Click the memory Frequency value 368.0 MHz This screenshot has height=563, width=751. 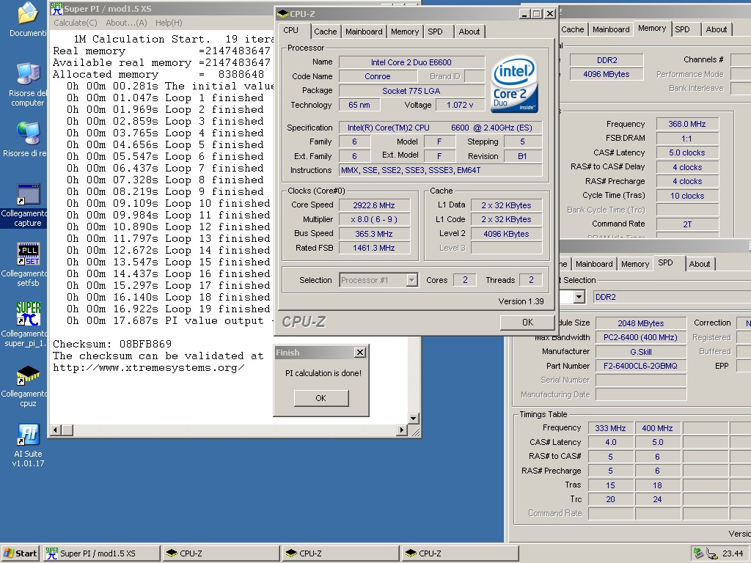pyautogui.click(x=687, y=124)
